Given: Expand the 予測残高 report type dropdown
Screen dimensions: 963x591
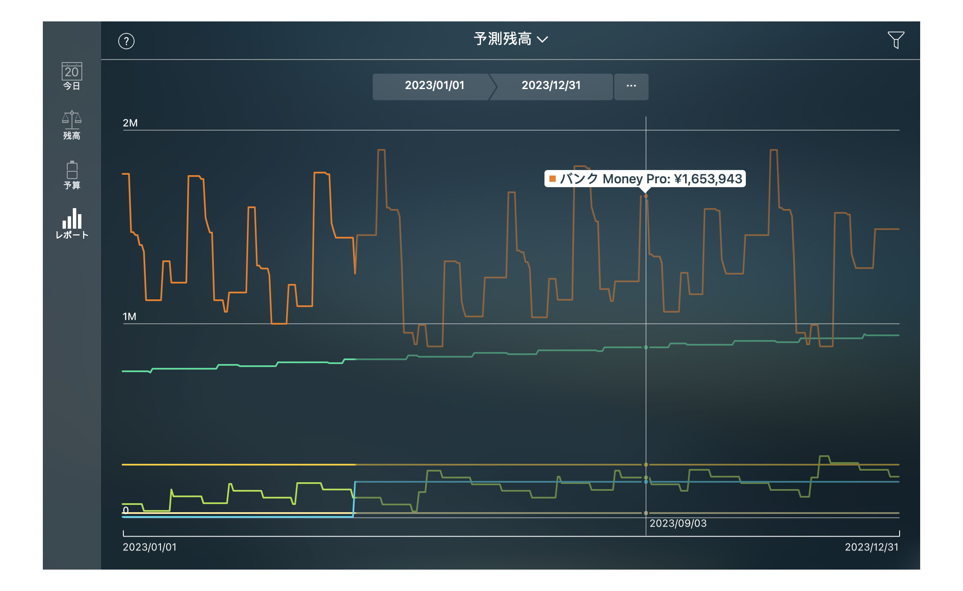Looking at the screenshot, I should pos(511,39).
